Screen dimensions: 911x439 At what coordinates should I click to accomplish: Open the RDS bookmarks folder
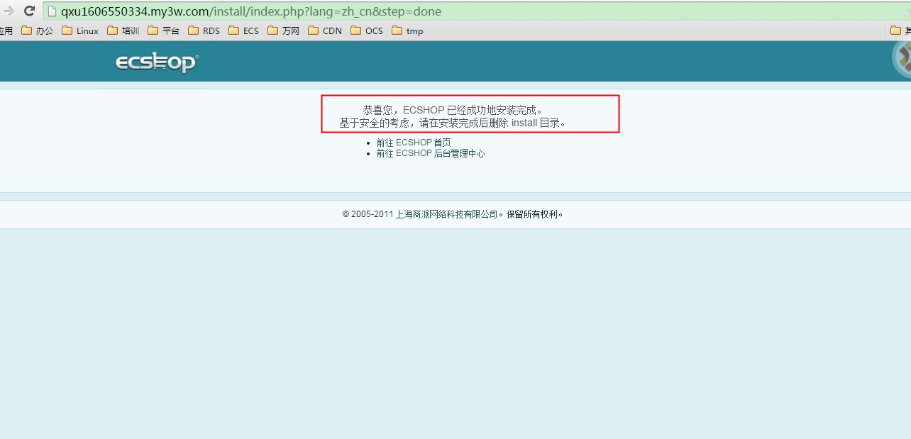[204, 30]
